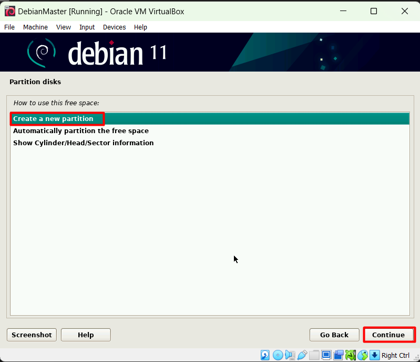Maximize the VirtualBox window
Screen dimensions: 420x362
(x=374, y=11)
